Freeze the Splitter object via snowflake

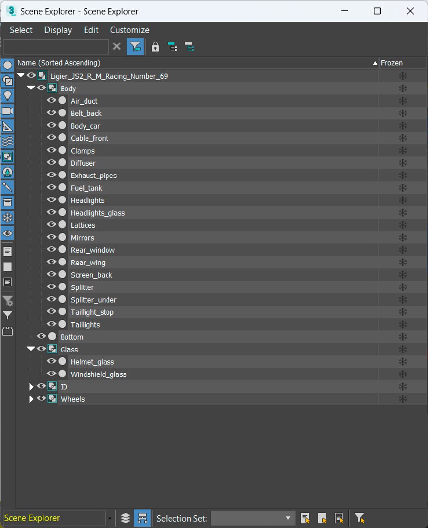click(403, 287)
